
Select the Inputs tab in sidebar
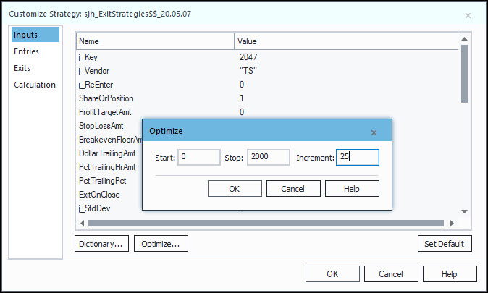[35, 35]
